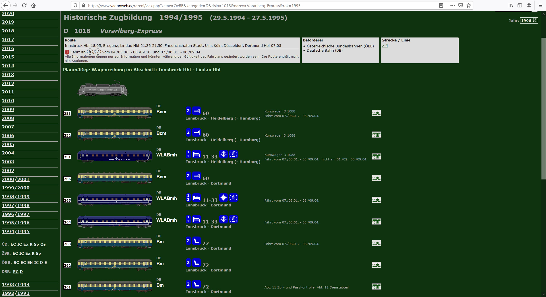Image resolution: width=546 pixels, height=297 pixels.
Task: Open the 2000/2001 year link
Action: (16, 179)
